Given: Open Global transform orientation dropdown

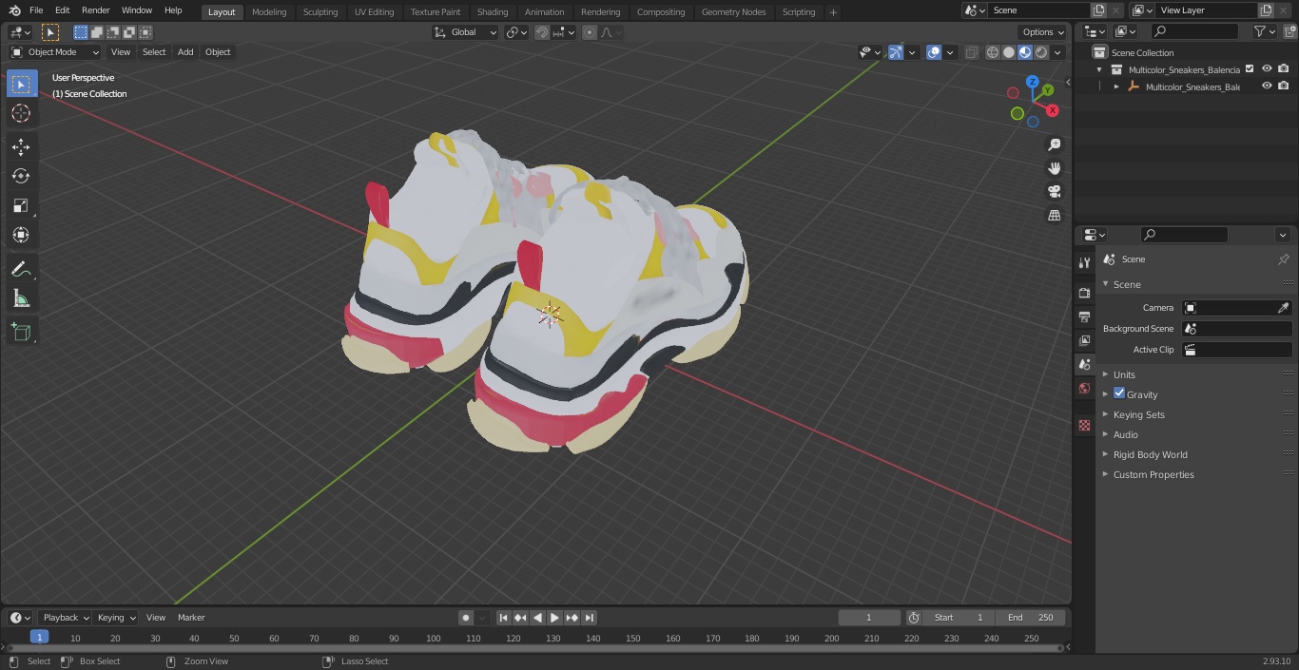Looking at the screenshot, I should point(466,32).
